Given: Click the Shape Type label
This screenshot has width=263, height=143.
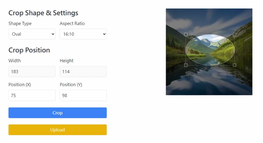Looking at the screenshot, I should (20, 23).
